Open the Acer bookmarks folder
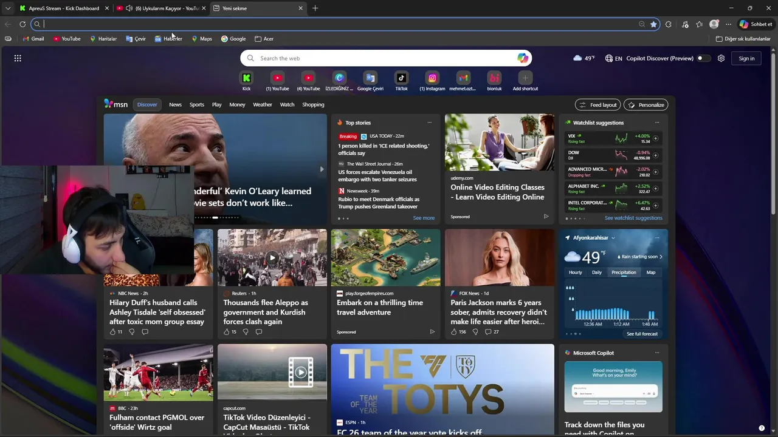Image resolution: width=778 pixels, height=437 pixels. (x=264, y=39)
